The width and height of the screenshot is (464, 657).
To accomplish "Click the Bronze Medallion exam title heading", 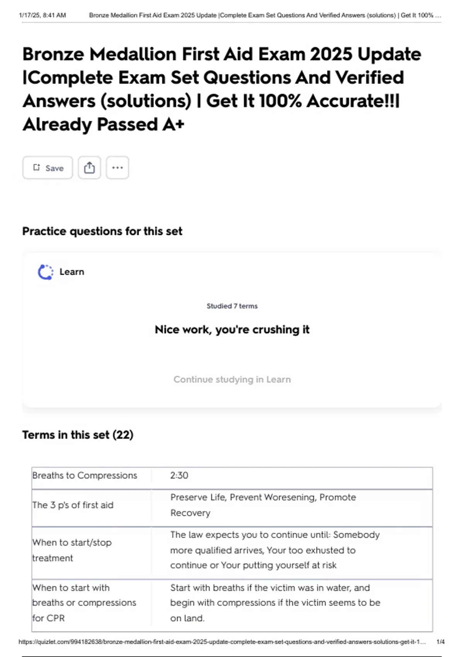I will coord(222,89).
